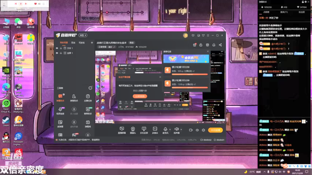Click the 累计轮播100分钟 task progress bar
Viewport: 312px width, 175px height.
pos(190,74)
